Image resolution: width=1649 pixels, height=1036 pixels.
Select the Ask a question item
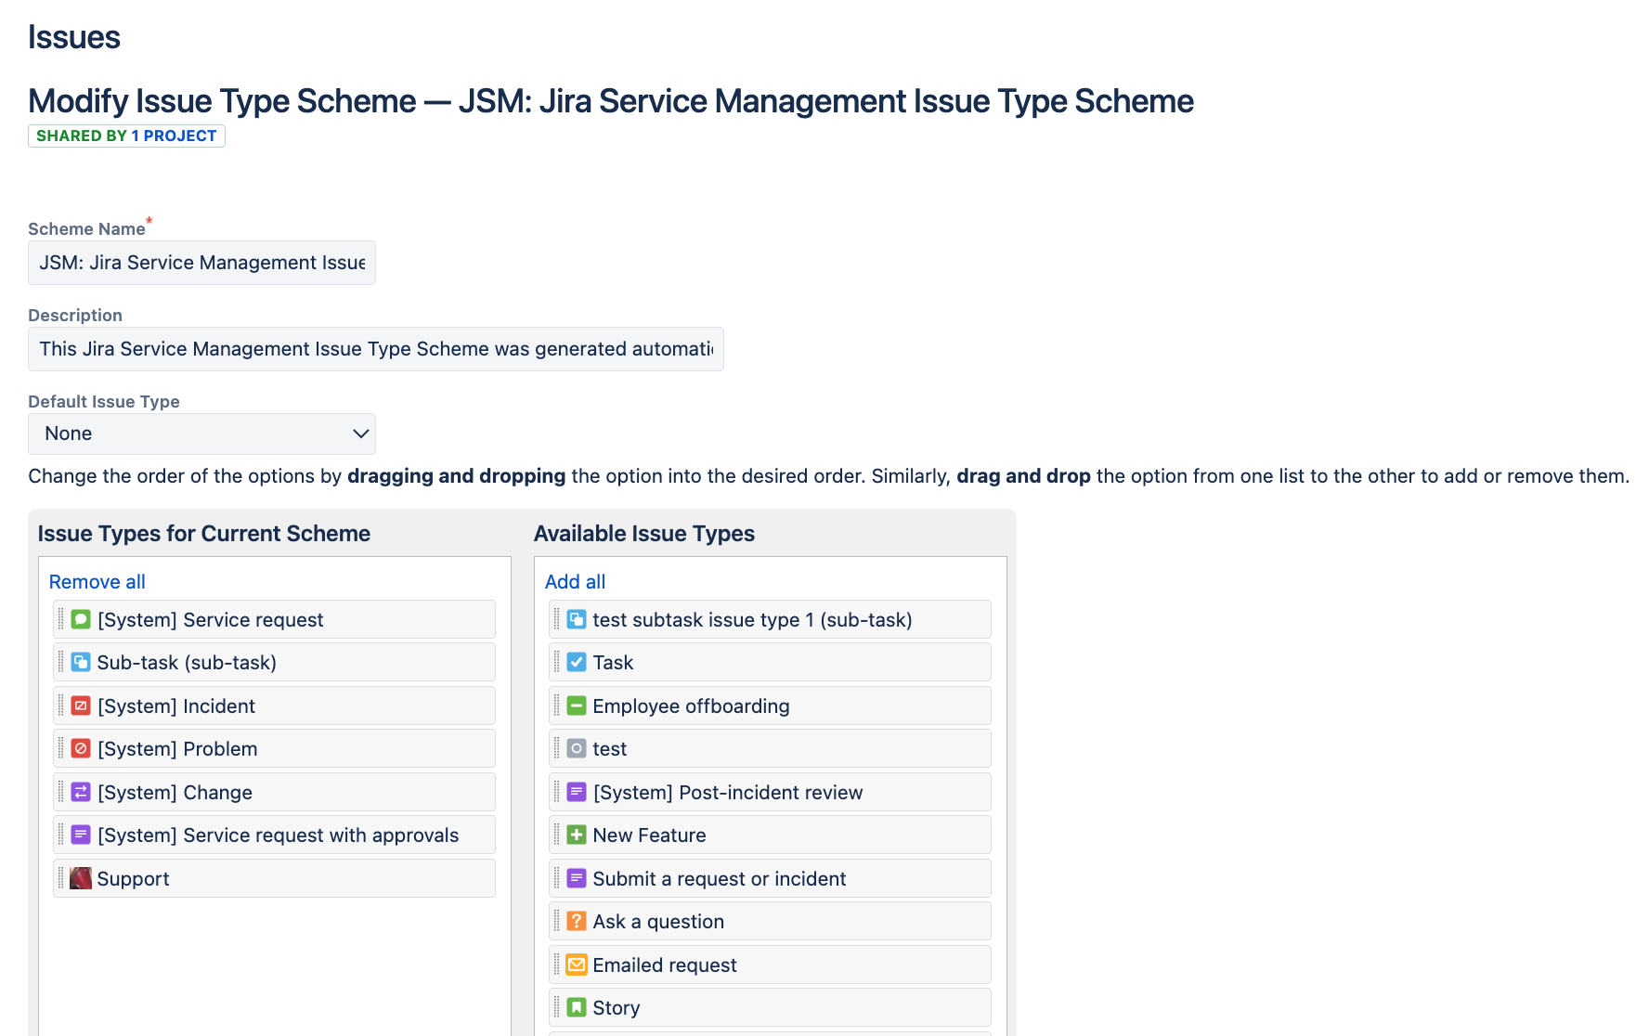770,921
